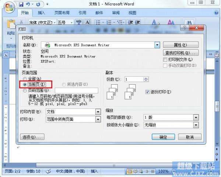Click the Previous Page double-arrow button
Viewport: 221px width, 177px height.
click(217, 149)
